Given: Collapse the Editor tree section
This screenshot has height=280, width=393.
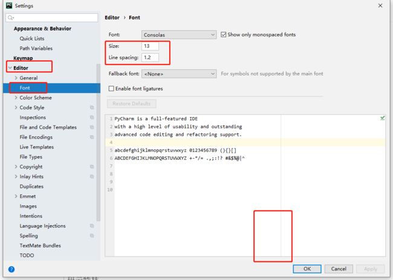Looking at the screenshot, I should [x=10, y=68].
